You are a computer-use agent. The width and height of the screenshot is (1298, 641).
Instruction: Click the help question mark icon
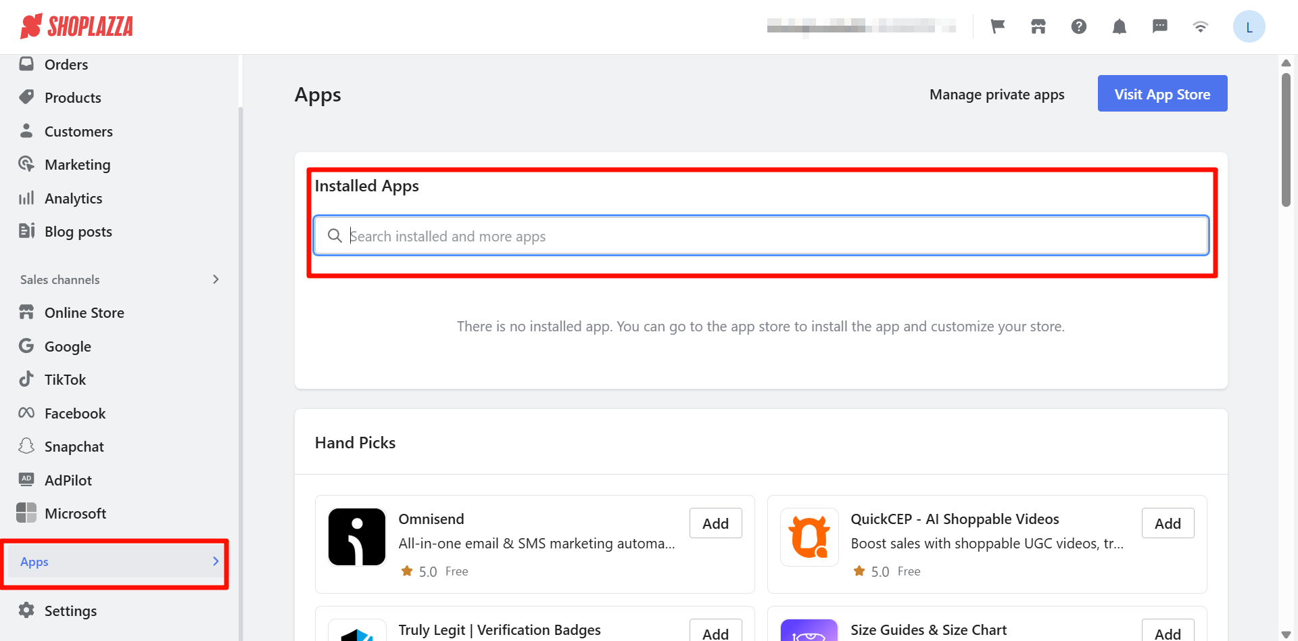(1079, 26)
